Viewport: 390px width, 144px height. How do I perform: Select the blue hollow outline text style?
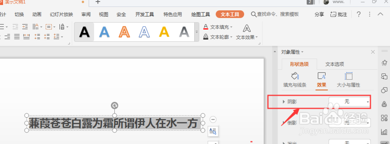(144, 32)
